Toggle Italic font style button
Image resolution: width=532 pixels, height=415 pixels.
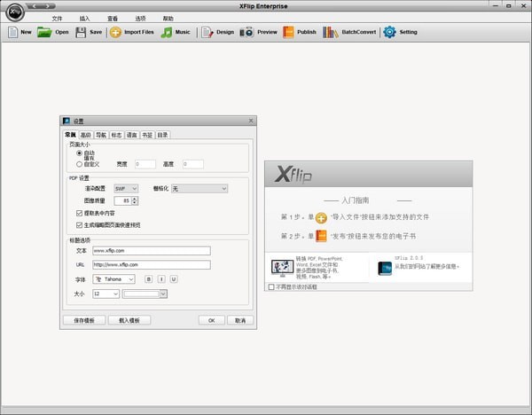point(161,279)
